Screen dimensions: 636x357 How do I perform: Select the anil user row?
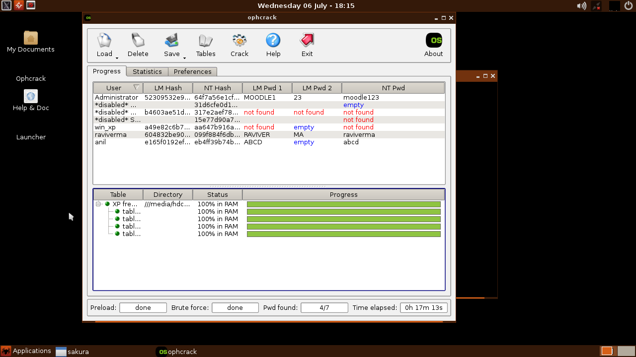point(269,142)
